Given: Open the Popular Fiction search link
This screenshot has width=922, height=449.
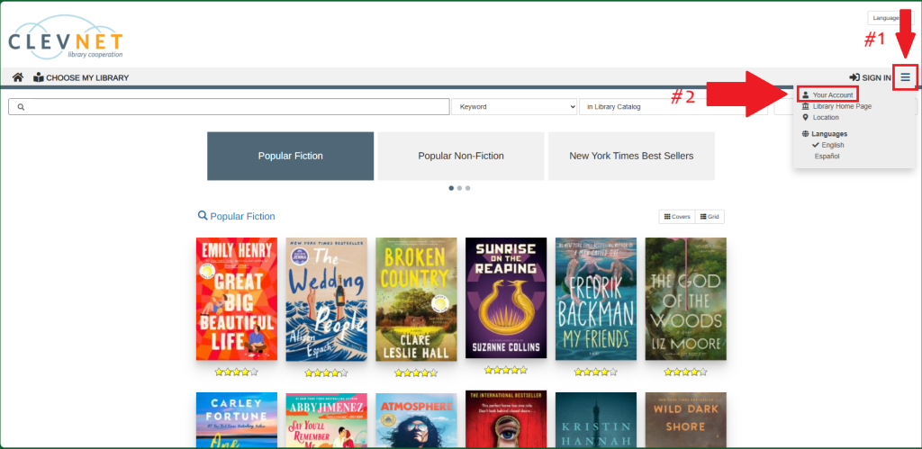Looking at the screenshot, I should point(237,216).
